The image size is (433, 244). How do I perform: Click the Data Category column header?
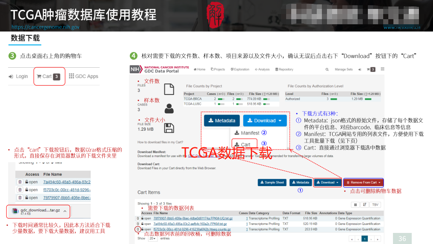pos(259,213)
